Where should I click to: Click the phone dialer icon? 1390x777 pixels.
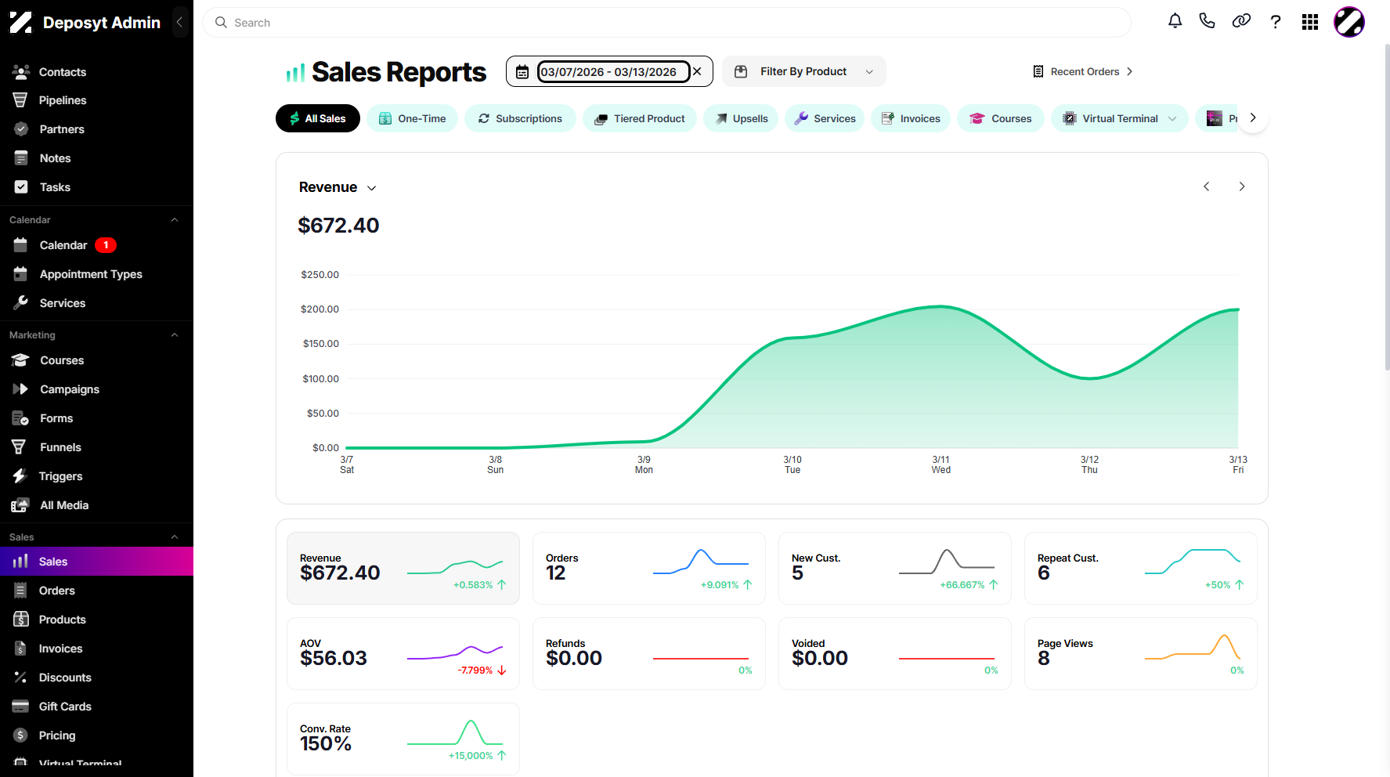(x=1207, y=21)
